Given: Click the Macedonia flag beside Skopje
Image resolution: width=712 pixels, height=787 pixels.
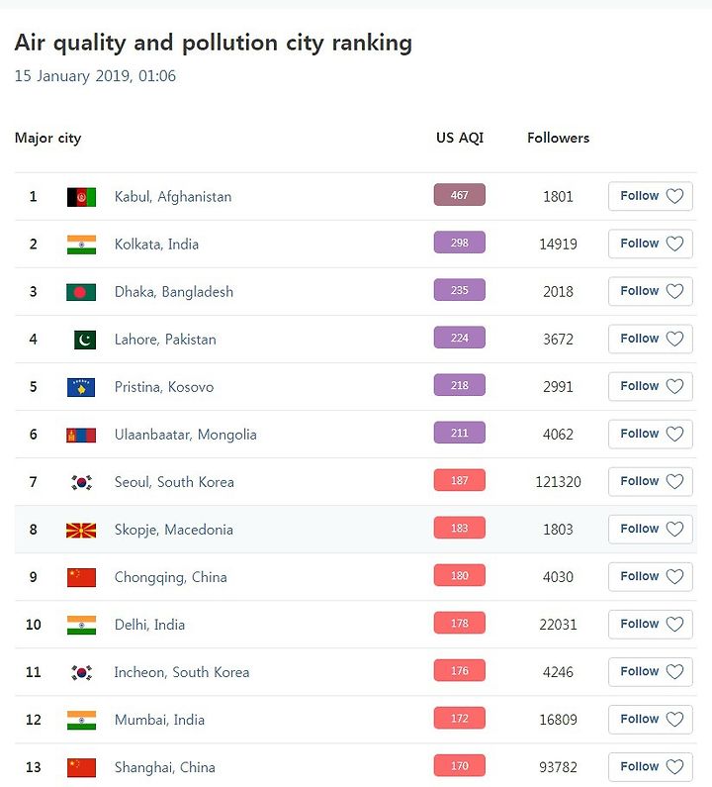Looking at the screenshot, I should 81,530.
